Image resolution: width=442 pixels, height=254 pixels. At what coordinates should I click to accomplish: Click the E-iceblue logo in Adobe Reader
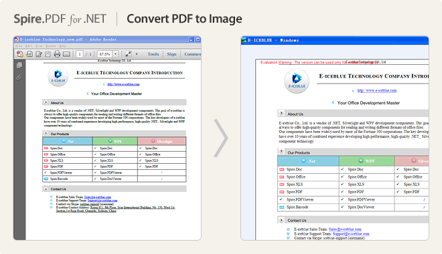tap(58, 76)
